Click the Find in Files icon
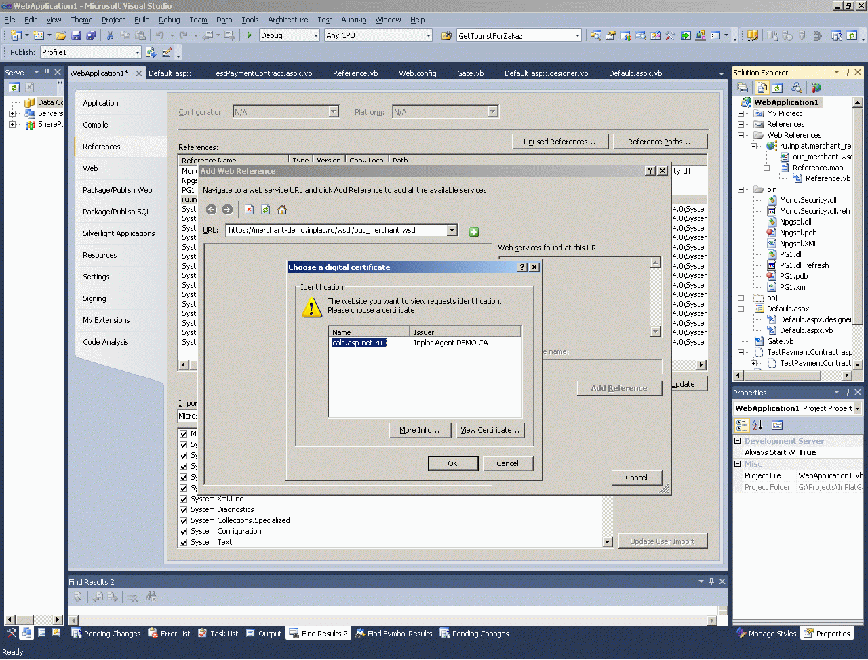Image resolution: width=868 pixels, height=660 pixels. (x=446, y=35)
